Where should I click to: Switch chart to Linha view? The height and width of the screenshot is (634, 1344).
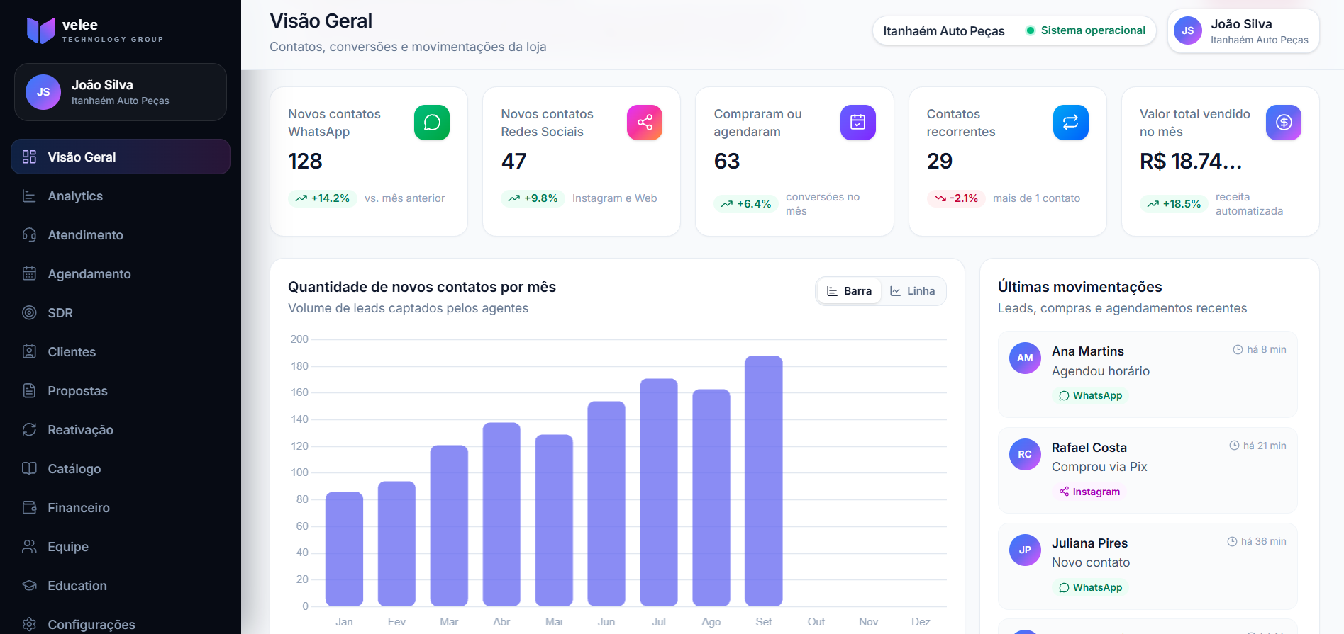pos(913,291)
